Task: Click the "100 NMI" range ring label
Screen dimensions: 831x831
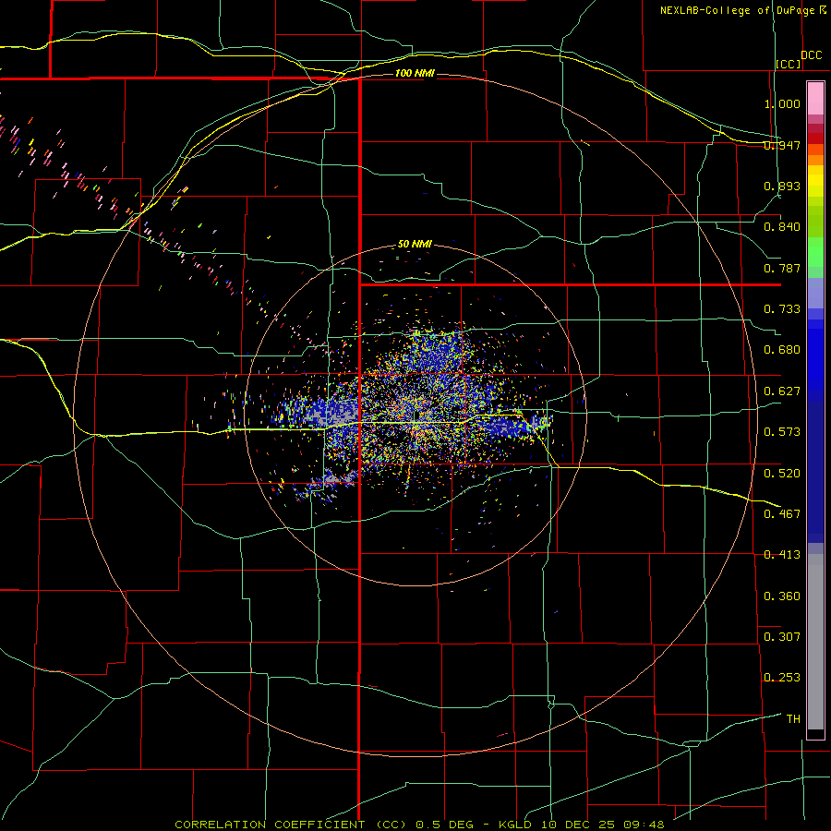Action: [415, 73]
